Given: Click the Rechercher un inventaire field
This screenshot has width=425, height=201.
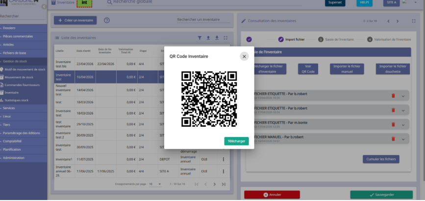Looking at the screenshot, I should pyautogui.click(x=203, y=20).
